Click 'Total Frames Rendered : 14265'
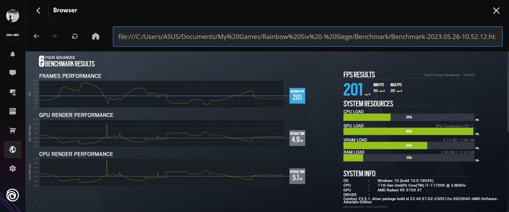 [449, 75]
